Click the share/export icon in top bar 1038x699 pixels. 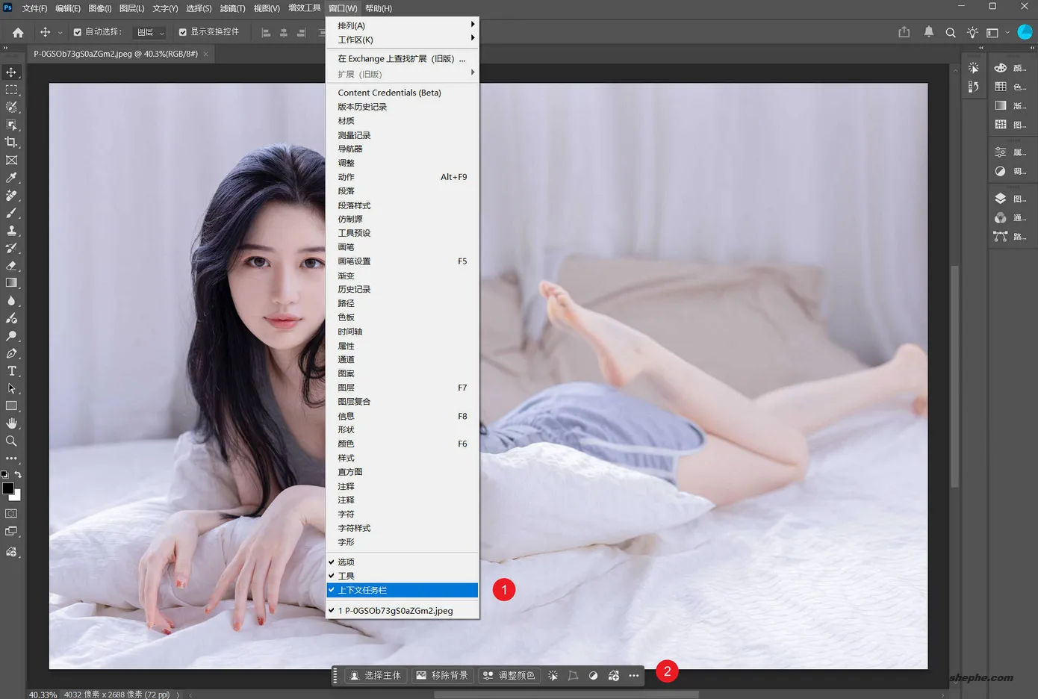tap(904, 32)
